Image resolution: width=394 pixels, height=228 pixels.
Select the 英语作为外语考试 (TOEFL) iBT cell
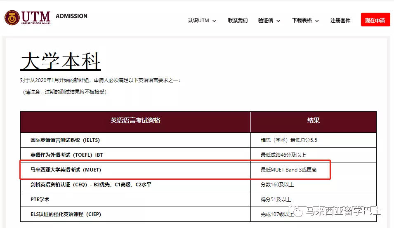(135, 155)
